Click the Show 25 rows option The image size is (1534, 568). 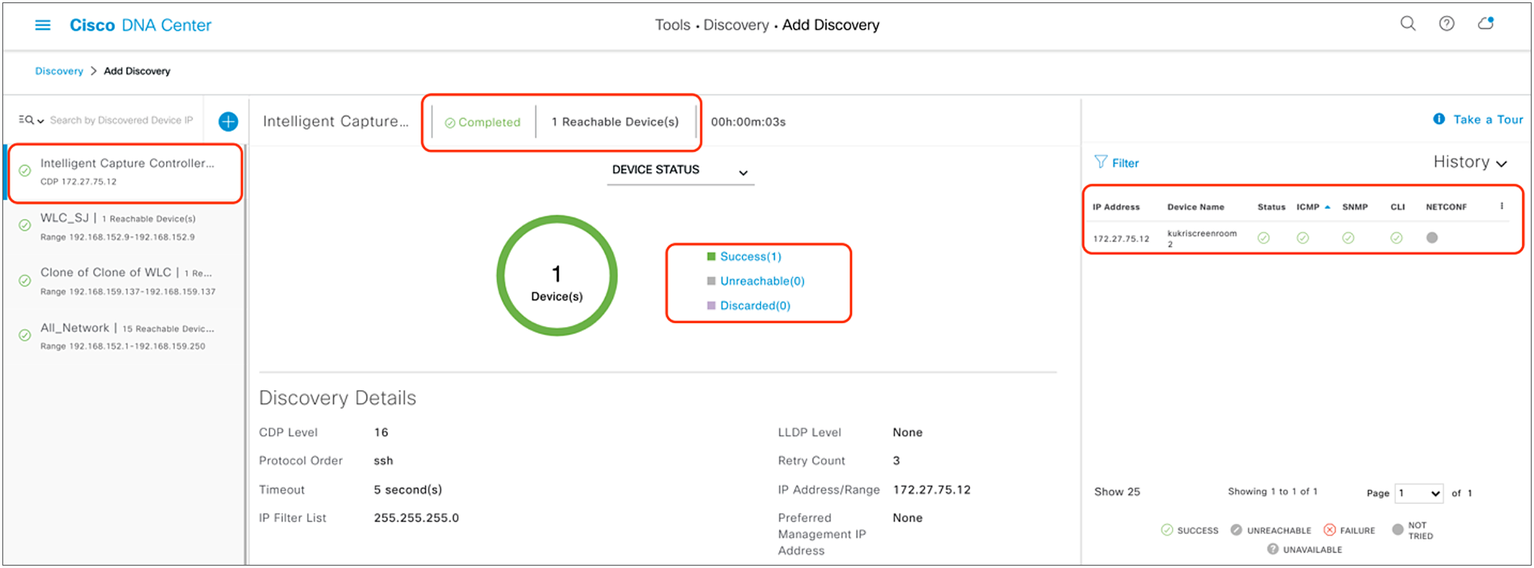[1117, 492]
